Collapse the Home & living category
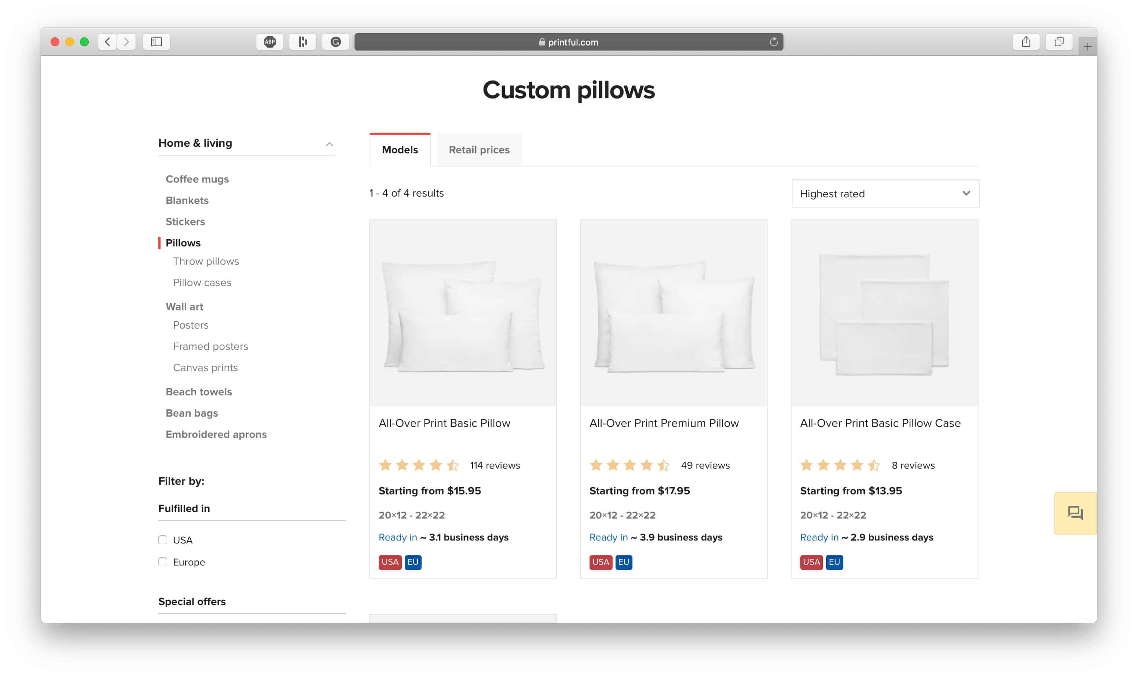This screenshot has height=677, width=1138. coord(329,144)
